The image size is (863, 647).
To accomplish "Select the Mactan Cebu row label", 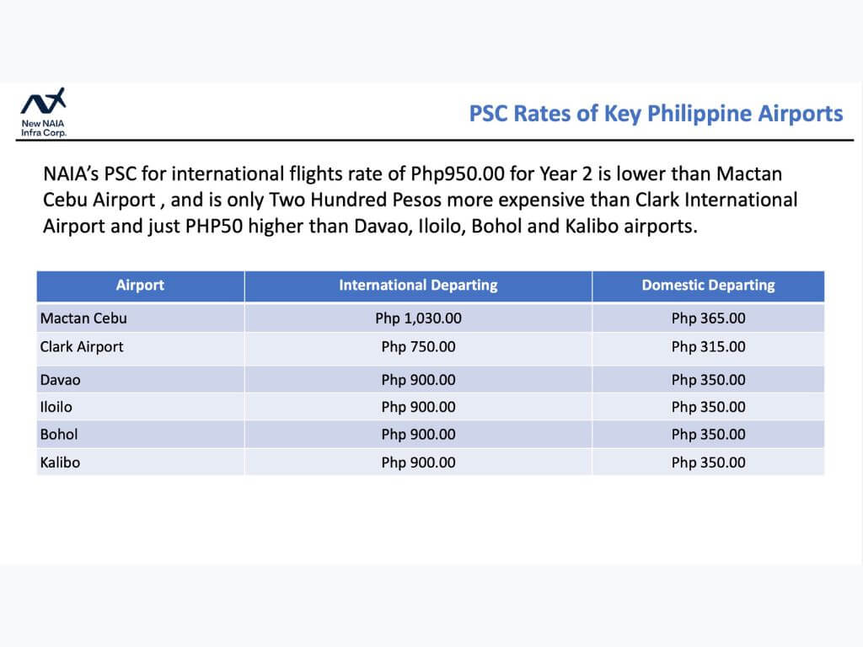I will (x=83, y=318).
